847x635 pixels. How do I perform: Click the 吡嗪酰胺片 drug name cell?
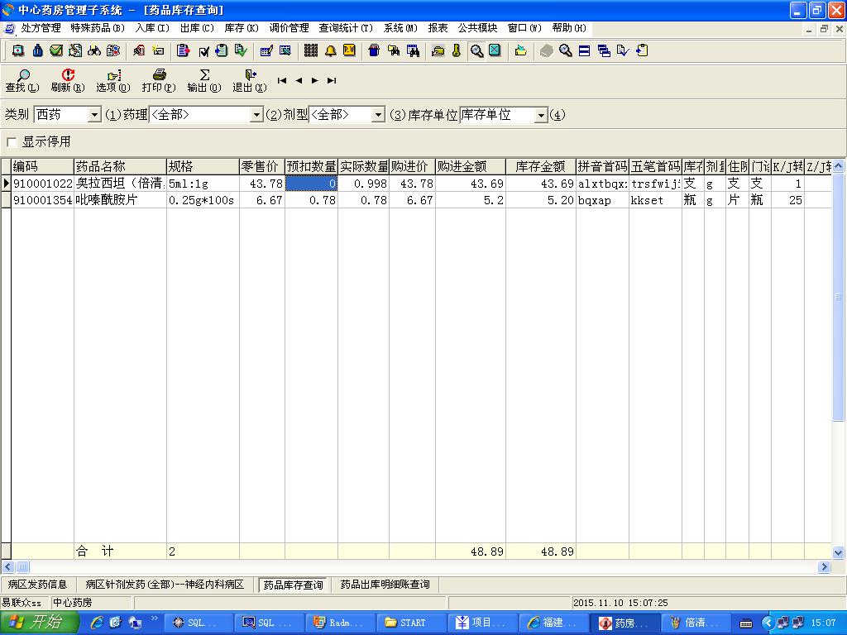[x=120, y=200]
